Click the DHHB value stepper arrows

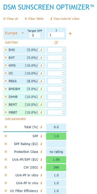point(63,97)
